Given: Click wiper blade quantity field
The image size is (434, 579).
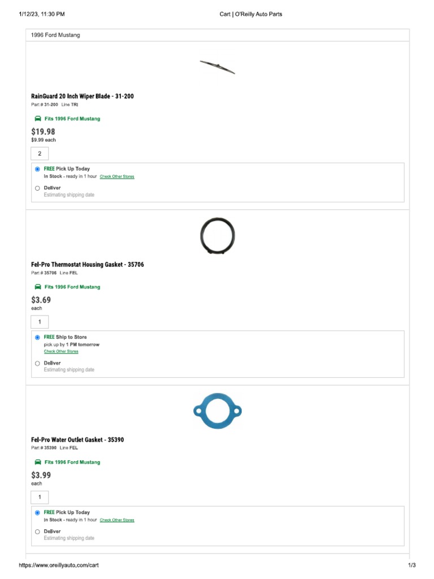Looking at the screenshot, I should 40,153.
